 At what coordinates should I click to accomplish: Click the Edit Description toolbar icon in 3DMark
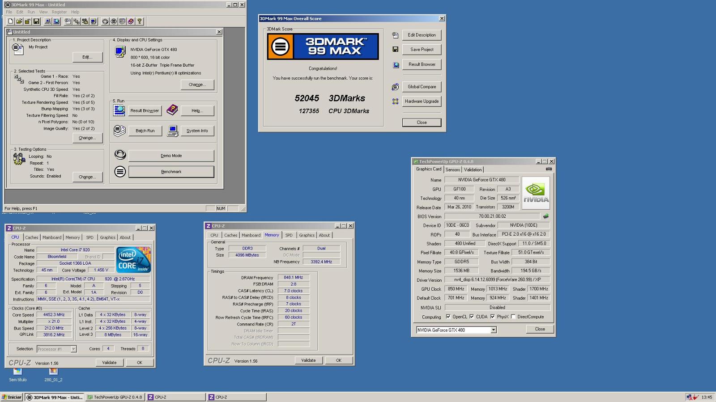tap(68, 21)
